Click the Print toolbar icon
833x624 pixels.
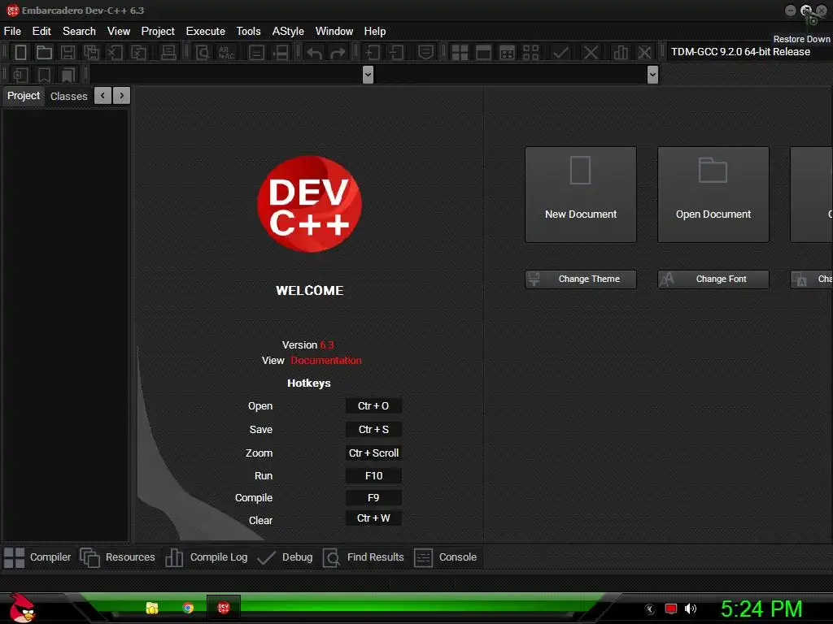[168, 53]
